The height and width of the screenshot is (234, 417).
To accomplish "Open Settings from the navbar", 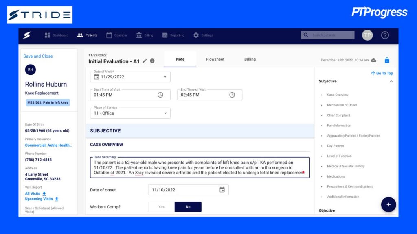I will coord(203,35).
